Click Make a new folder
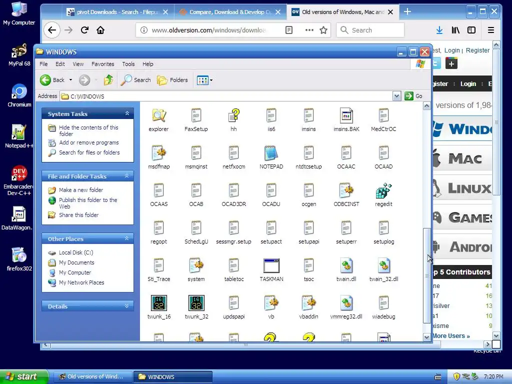Viewport: 512px width, 384px height. point(81,190)
